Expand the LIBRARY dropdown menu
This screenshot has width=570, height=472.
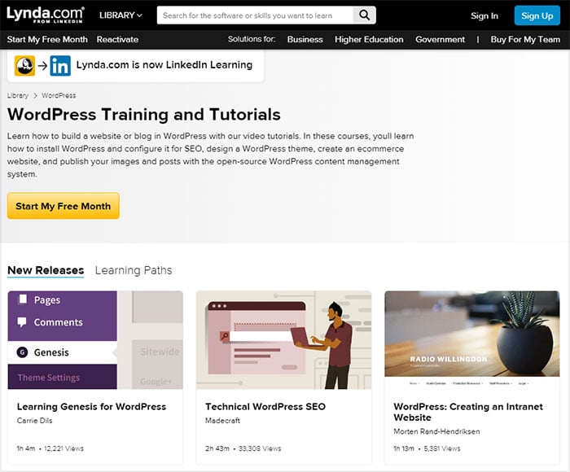121,15
